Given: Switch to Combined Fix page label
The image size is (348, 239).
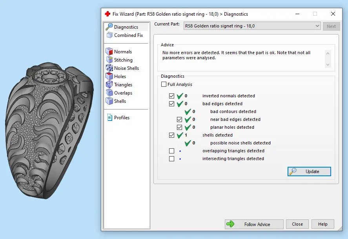Looking at the screenshot, I should (129, 35).
